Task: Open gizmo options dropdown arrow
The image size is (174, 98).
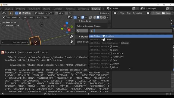Action: click(78, 17)
